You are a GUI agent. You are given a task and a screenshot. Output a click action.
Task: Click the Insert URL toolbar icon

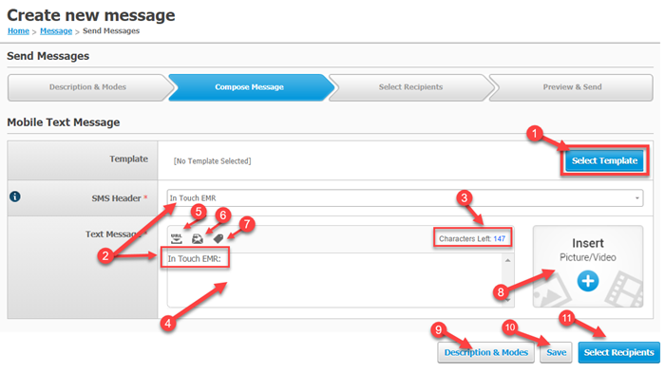point(177,238)
